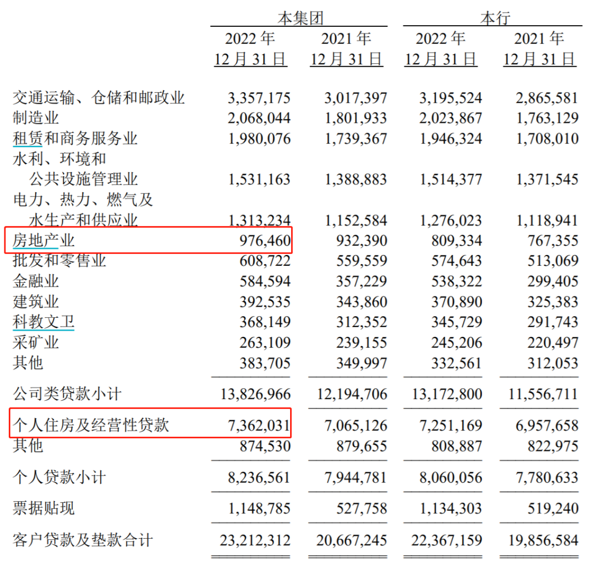Select the 金融业 value 299,405
590x565 pixels.
point(553,281)
